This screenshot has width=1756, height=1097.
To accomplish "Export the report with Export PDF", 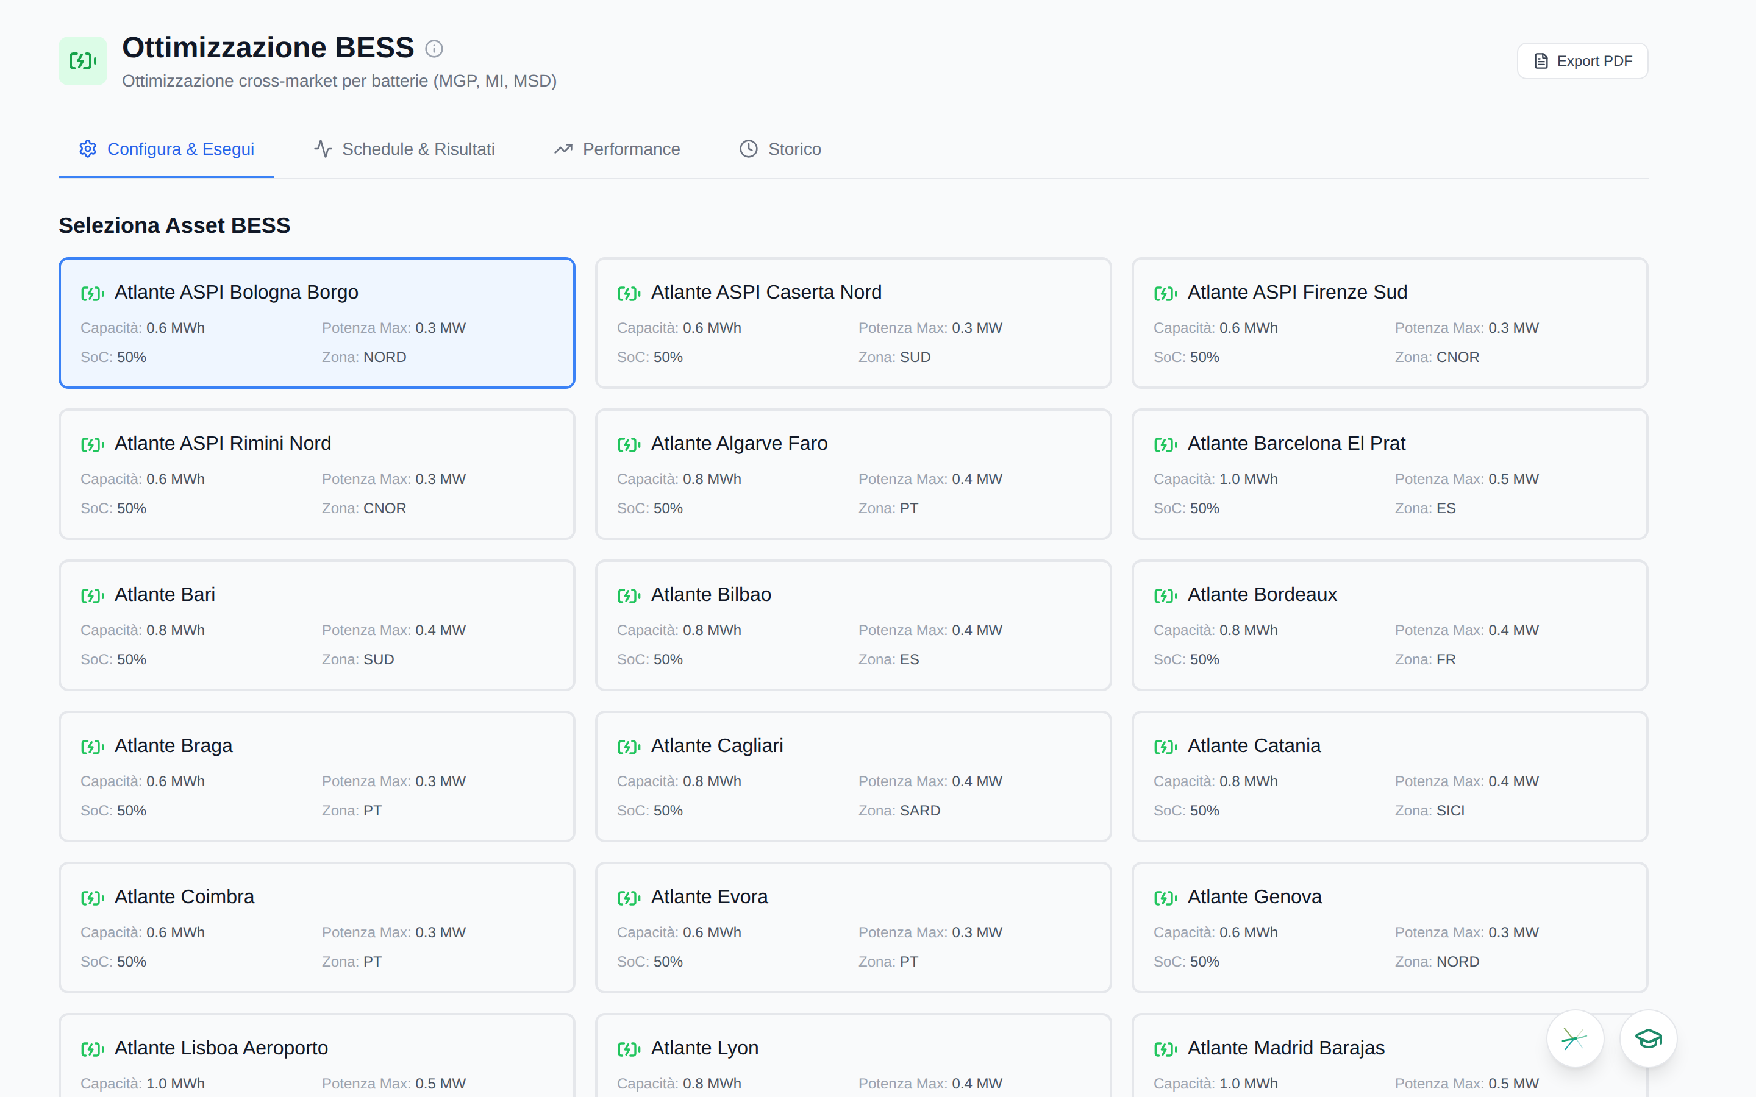I will pos(1582,61).
